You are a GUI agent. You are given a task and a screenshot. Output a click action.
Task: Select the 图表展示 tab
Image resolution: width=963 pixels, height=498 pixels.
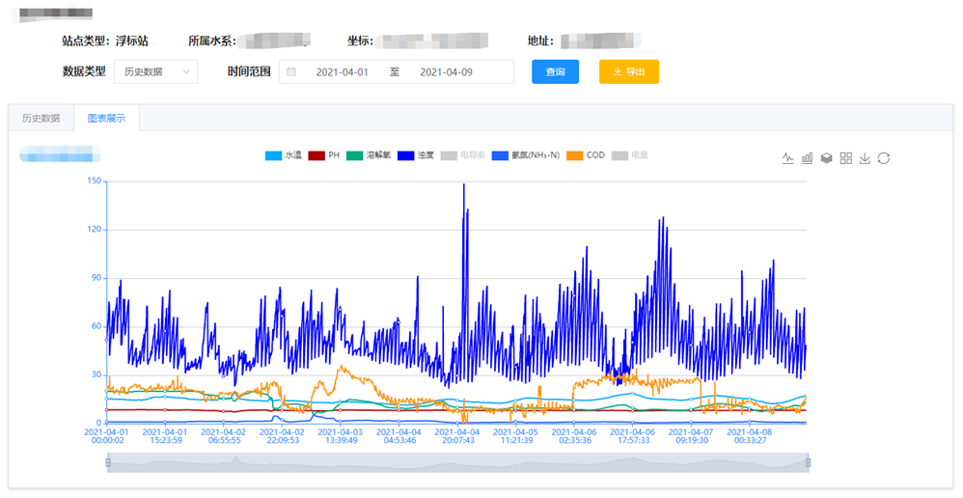click(106, 119)
